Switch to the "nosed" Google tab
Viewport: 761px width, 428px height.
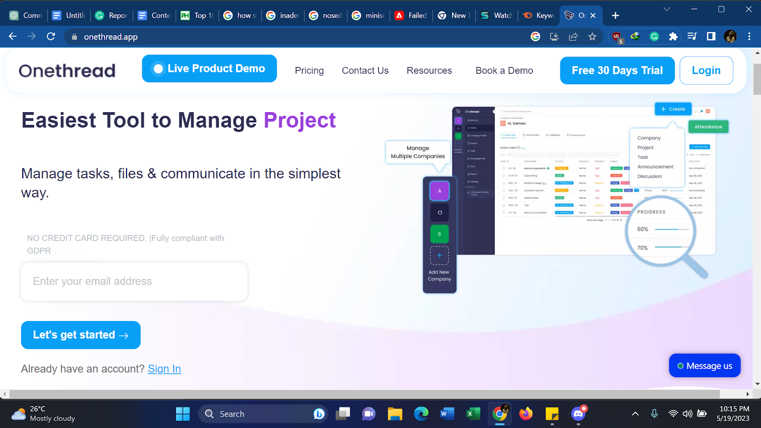point(326,16)
